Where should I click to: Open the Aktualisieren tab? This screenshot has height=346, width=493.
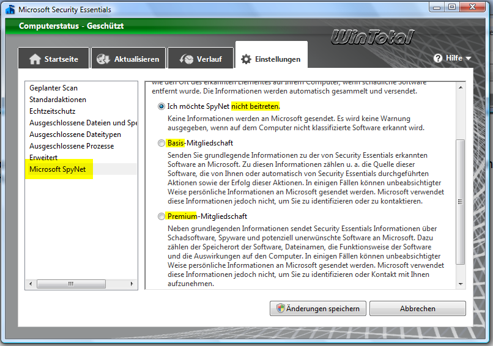(x=128, y=58)
